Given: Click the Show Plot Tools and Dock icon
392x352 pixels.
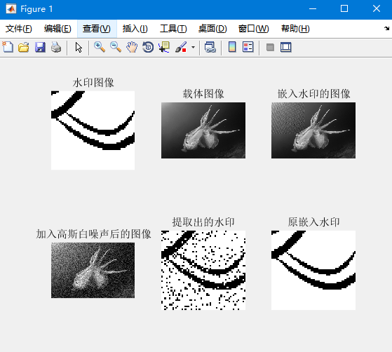Looking at the screenshot, I should click(286, 47).
